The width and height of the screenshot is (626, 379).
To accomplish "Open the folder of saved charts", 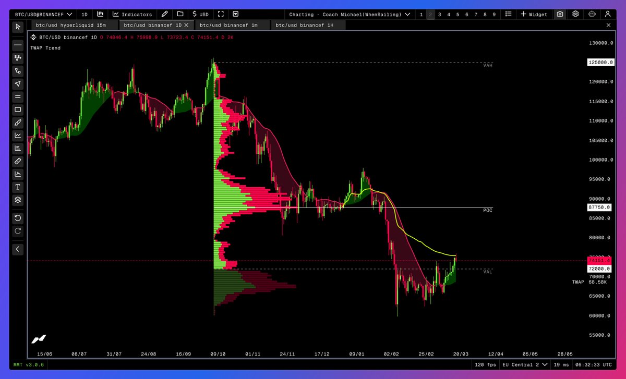I will (180, 14).
